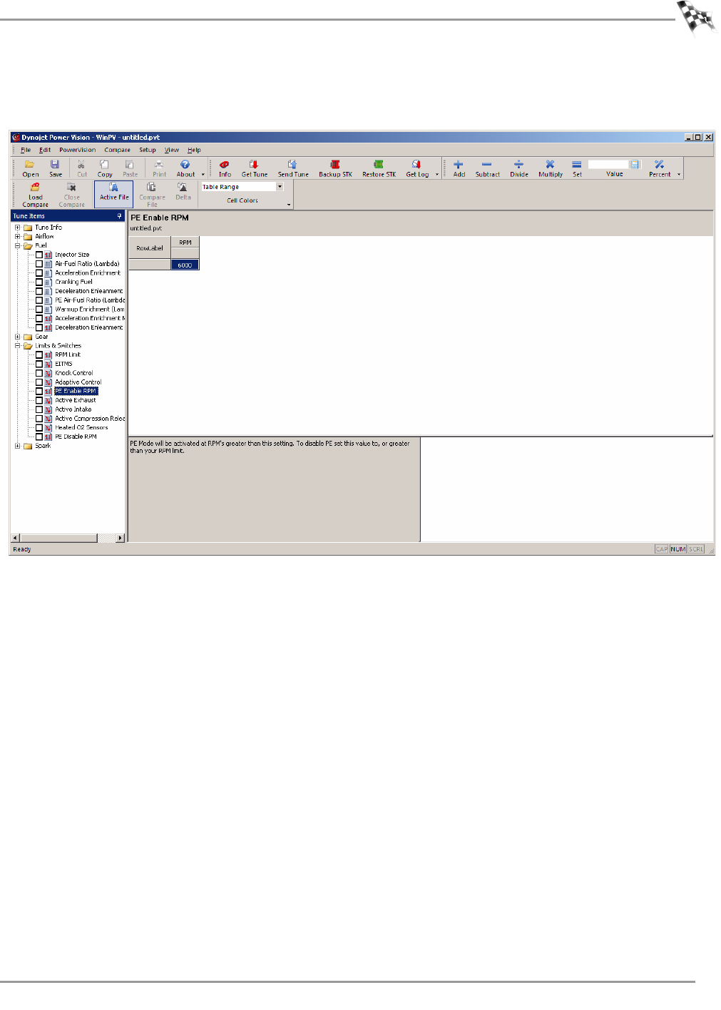Open the Setup menu
The width and height of the screenshot is (721, 1010).
(148, 150)
